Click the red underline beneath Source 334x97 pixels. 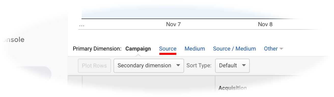click(x=168, y=54)
